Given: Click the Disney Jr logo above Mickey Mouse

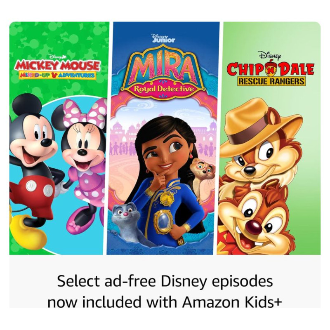Looking at the screenshot, I should pos(59,57).
